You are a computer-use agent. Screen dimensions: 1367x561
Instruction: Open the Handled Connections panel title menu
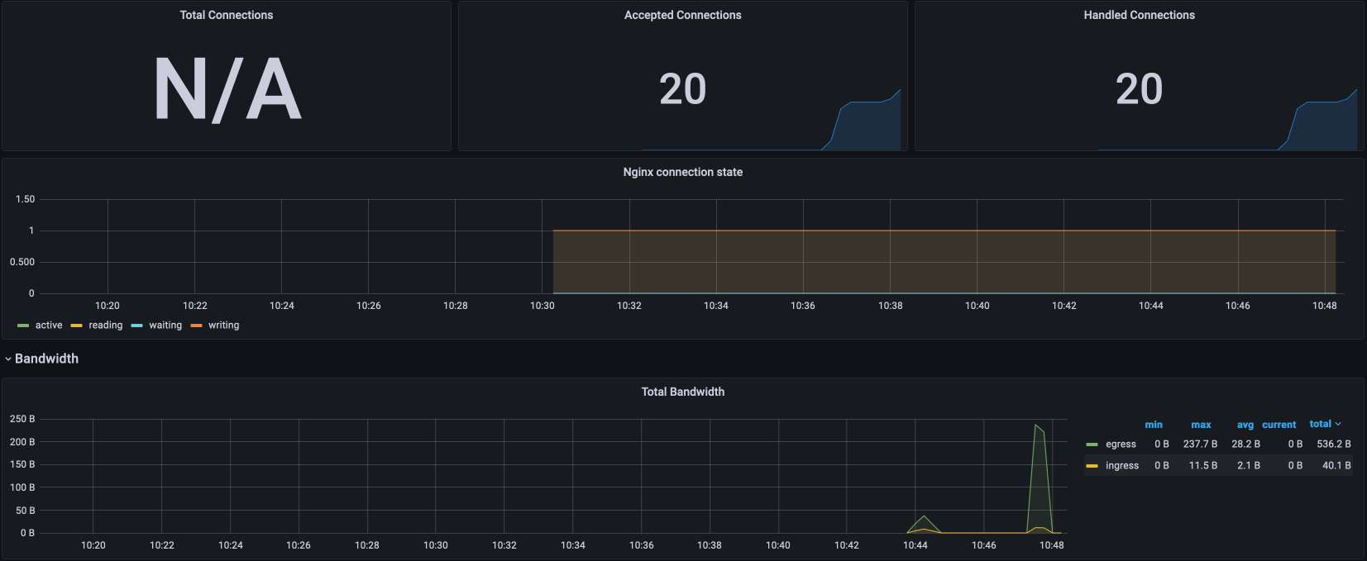coord(1139,15)
